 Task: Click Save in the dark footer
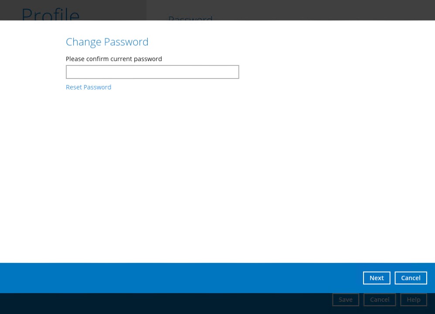[345, 299]
